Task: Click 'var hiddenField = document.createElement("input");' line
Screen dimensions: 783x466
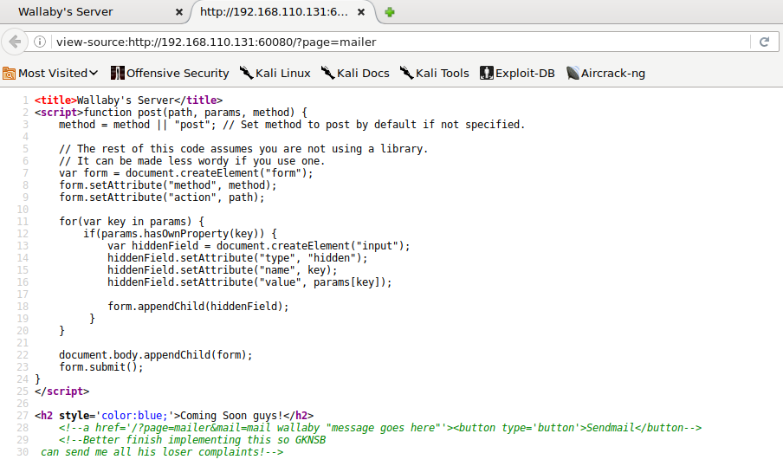Action: pos(259,246)
